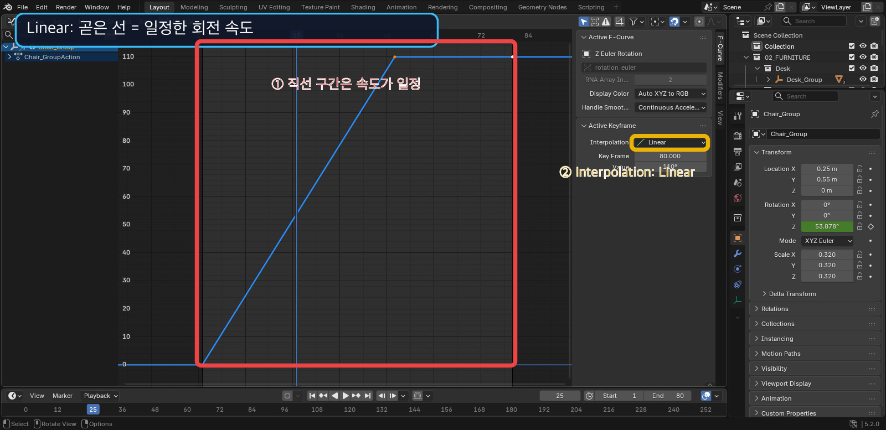Open the Tool properties tab icon
Image resolution: width=886 pixels, height=430 pixels.
738,116
